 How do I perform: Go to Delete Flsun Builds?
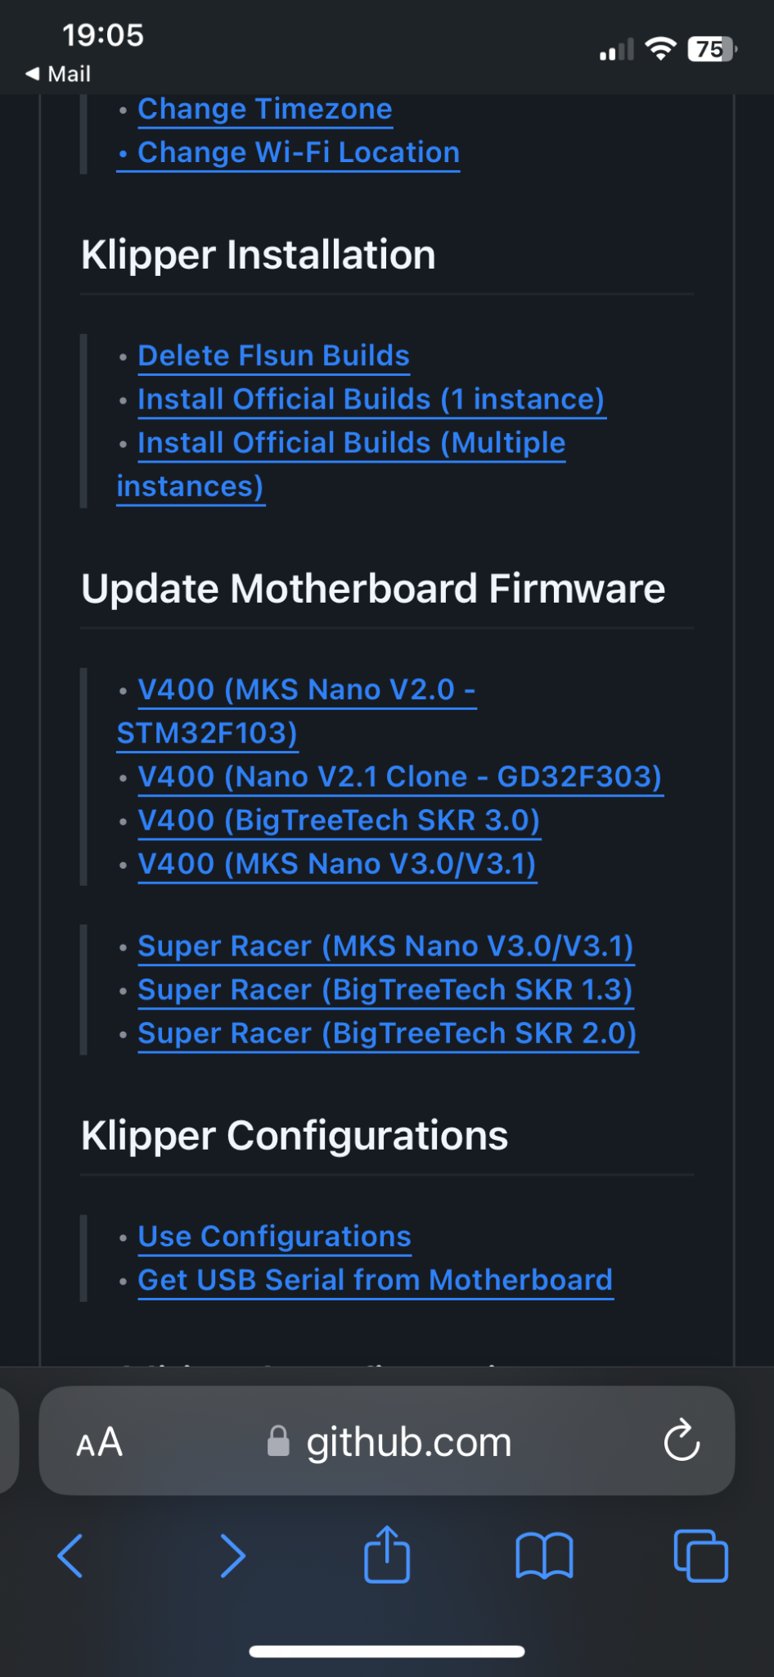point(273,355)
